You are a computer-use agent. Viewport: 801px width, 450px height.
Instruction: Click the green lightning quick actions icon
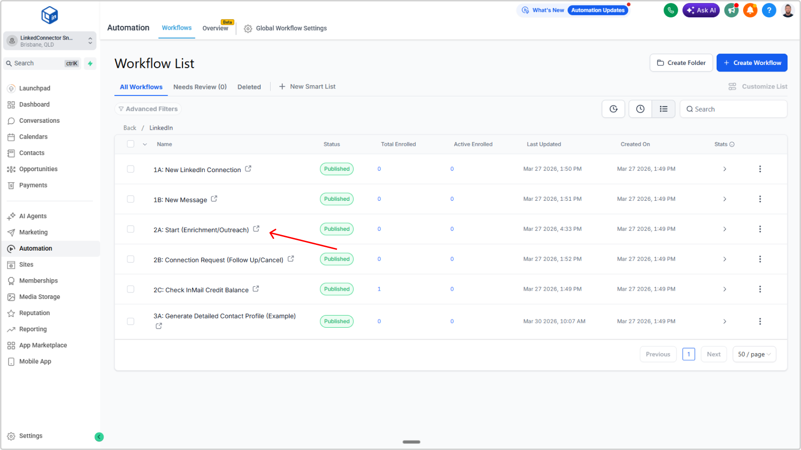tap(90, 63)
